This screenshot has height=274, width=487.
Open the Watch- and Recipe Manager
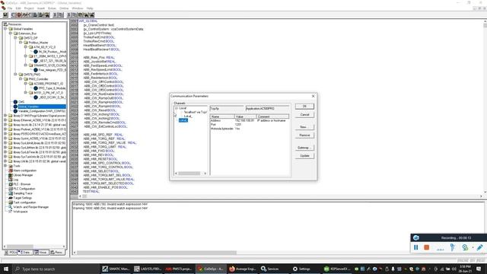coord(31,207)
